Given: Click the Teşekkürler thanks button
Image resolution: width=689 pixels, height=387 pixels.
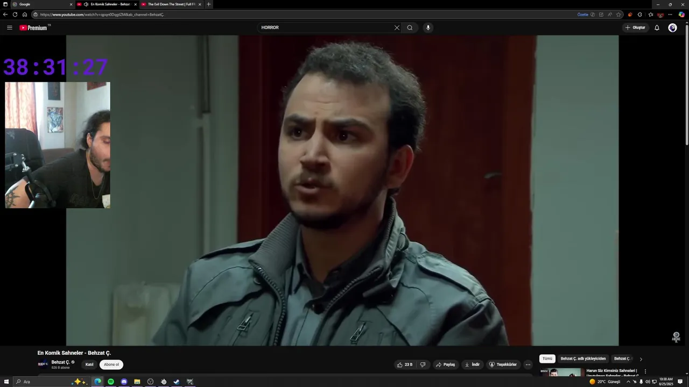Looking at the screenshot, I should coord(503,364).
